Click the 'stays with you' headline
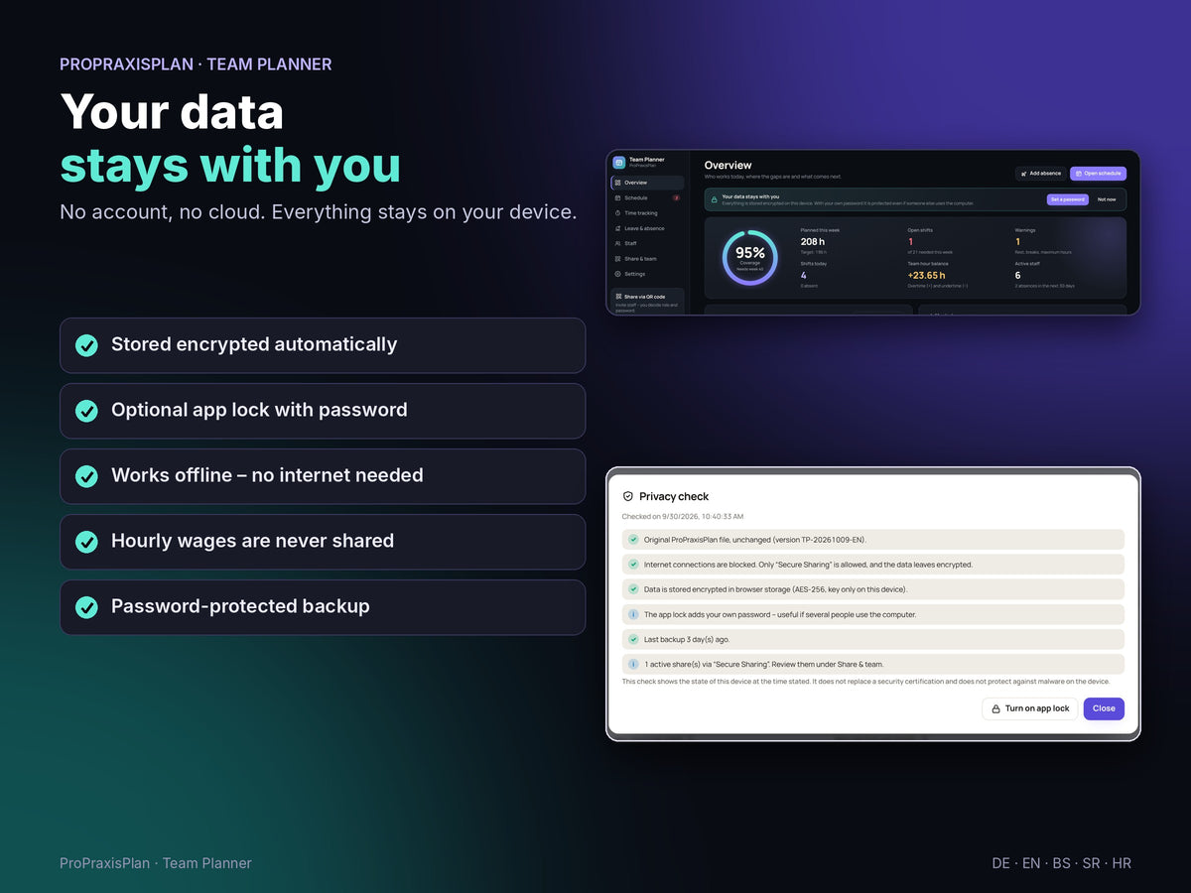 click(x=230, y=166)
